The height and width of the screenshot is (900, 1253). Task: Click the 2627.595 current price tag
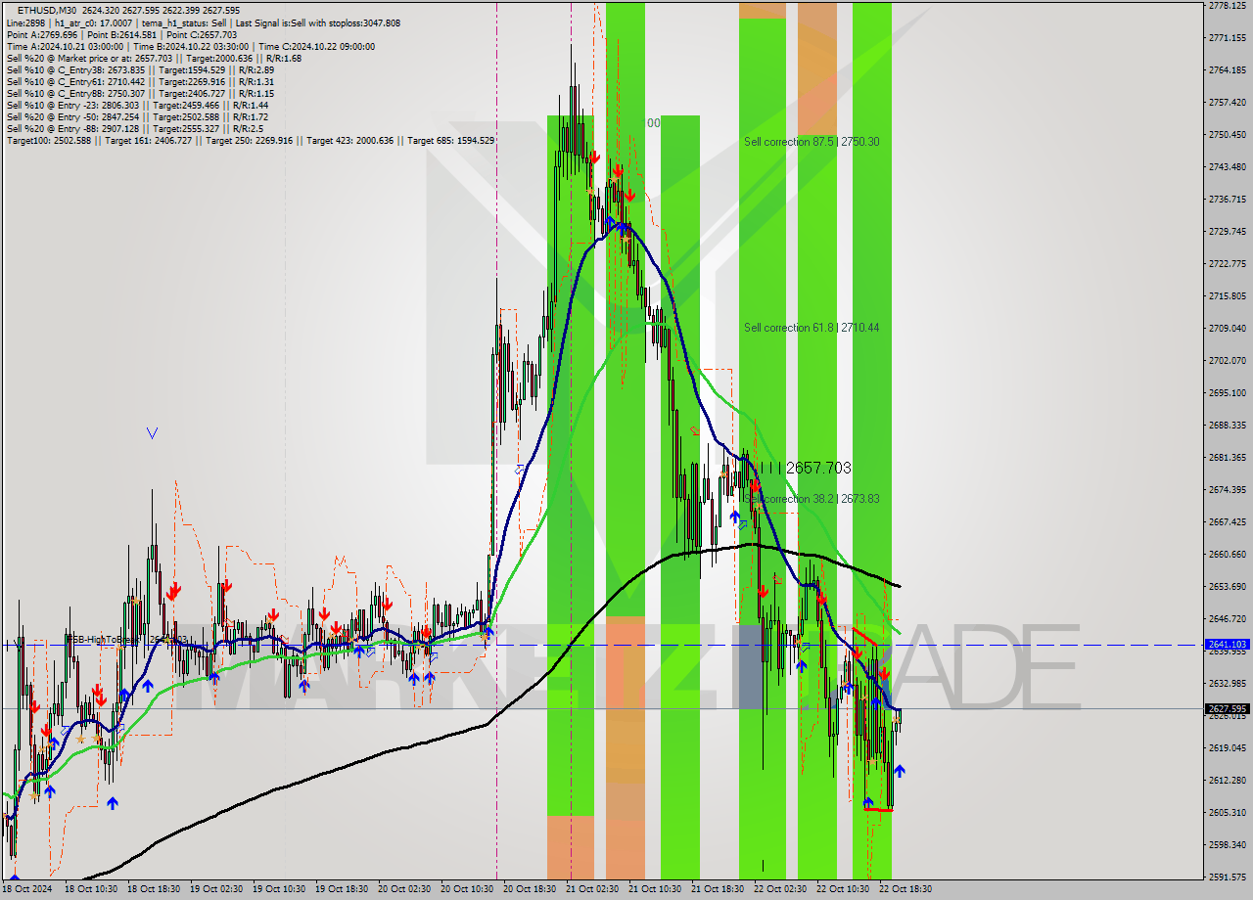click(x=1227, y=709)
